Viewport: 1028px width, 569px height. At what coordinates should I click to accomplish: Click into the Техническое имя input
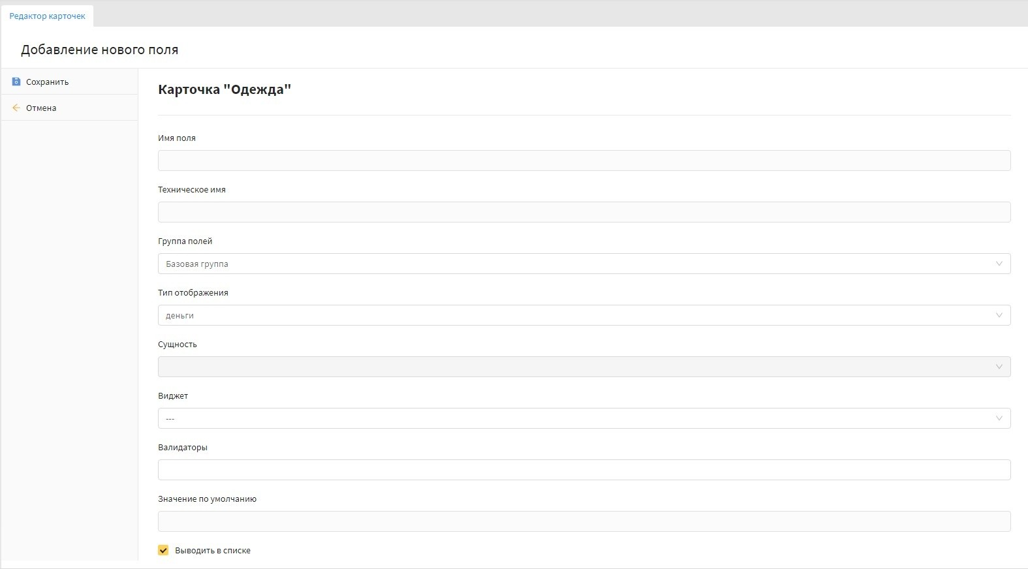click(584, 212)
